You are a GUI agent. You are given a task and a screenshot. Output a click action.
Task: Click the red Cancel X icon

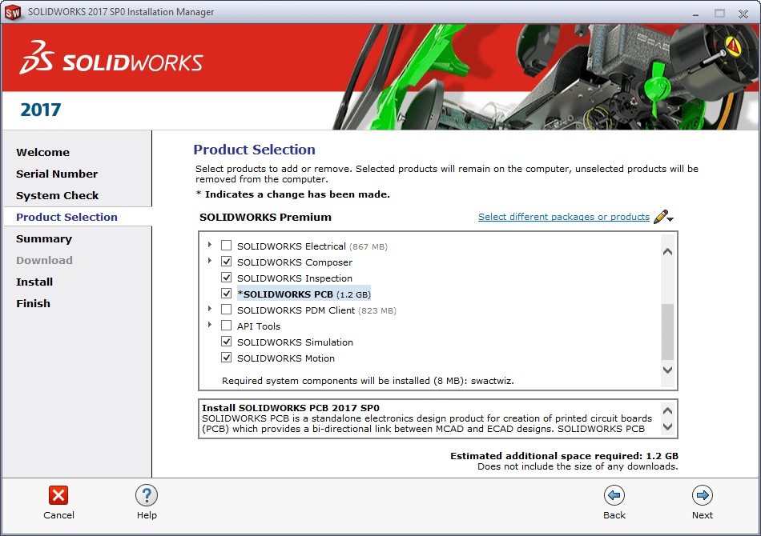pyautogui.click(x=58, y=495)
